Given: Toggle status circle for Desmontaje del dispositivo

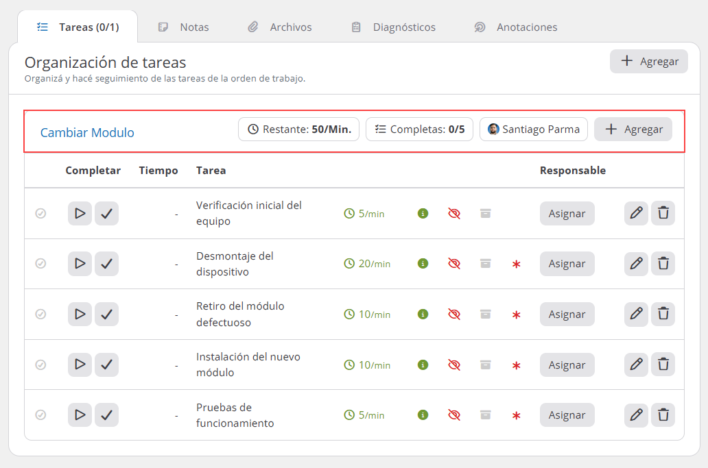Looking at the screenshot, I should click(40, 263).
